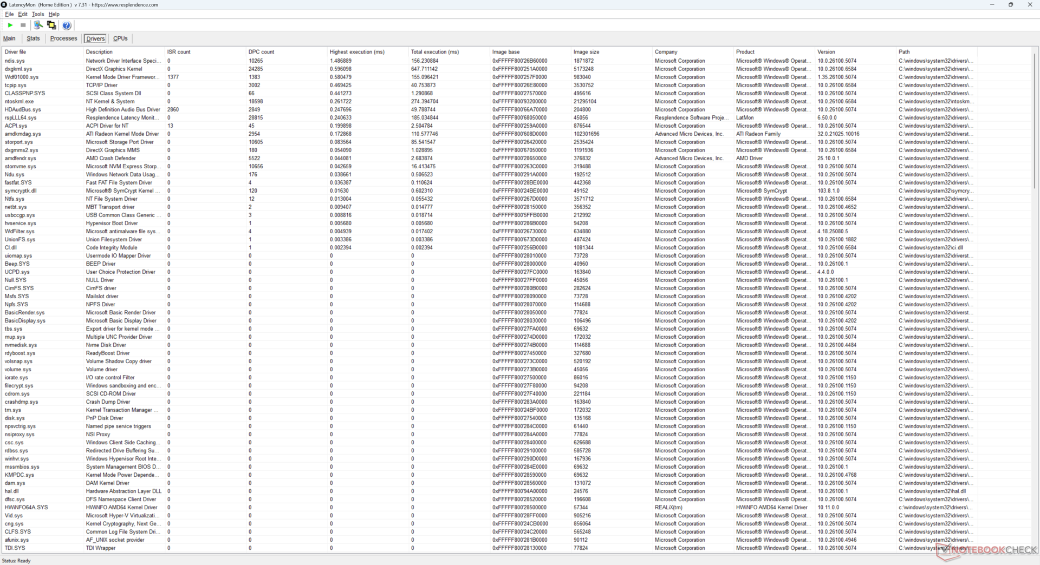Sort by Highest execution (ms) column header

point(357,52)
